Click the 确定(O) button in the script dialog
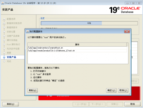143x108 pixels. pyautogui.click(x=111, y=90)
